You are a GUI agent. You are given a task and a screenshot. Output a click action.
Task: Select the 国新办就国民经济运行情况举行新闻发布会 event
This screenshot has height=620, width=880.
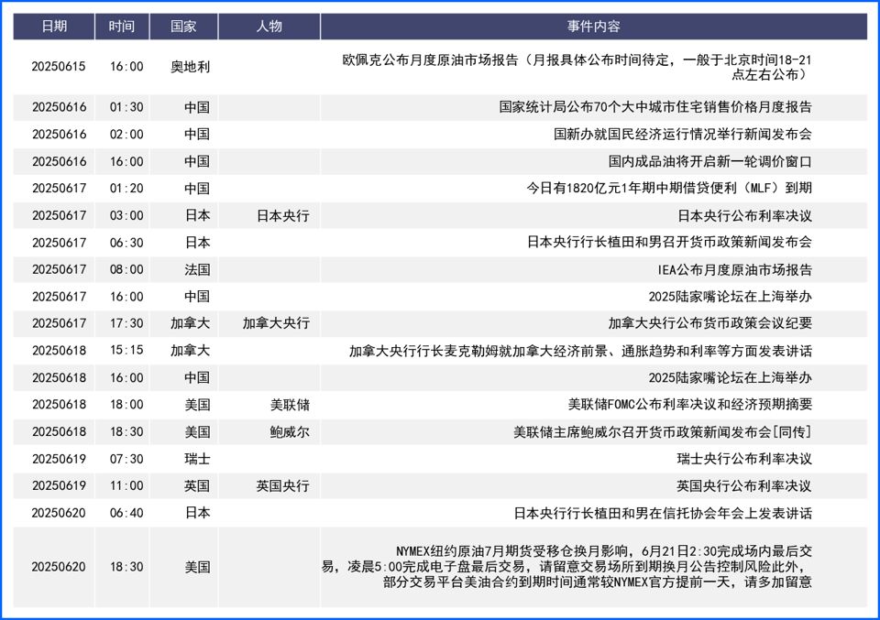point(683,135)
